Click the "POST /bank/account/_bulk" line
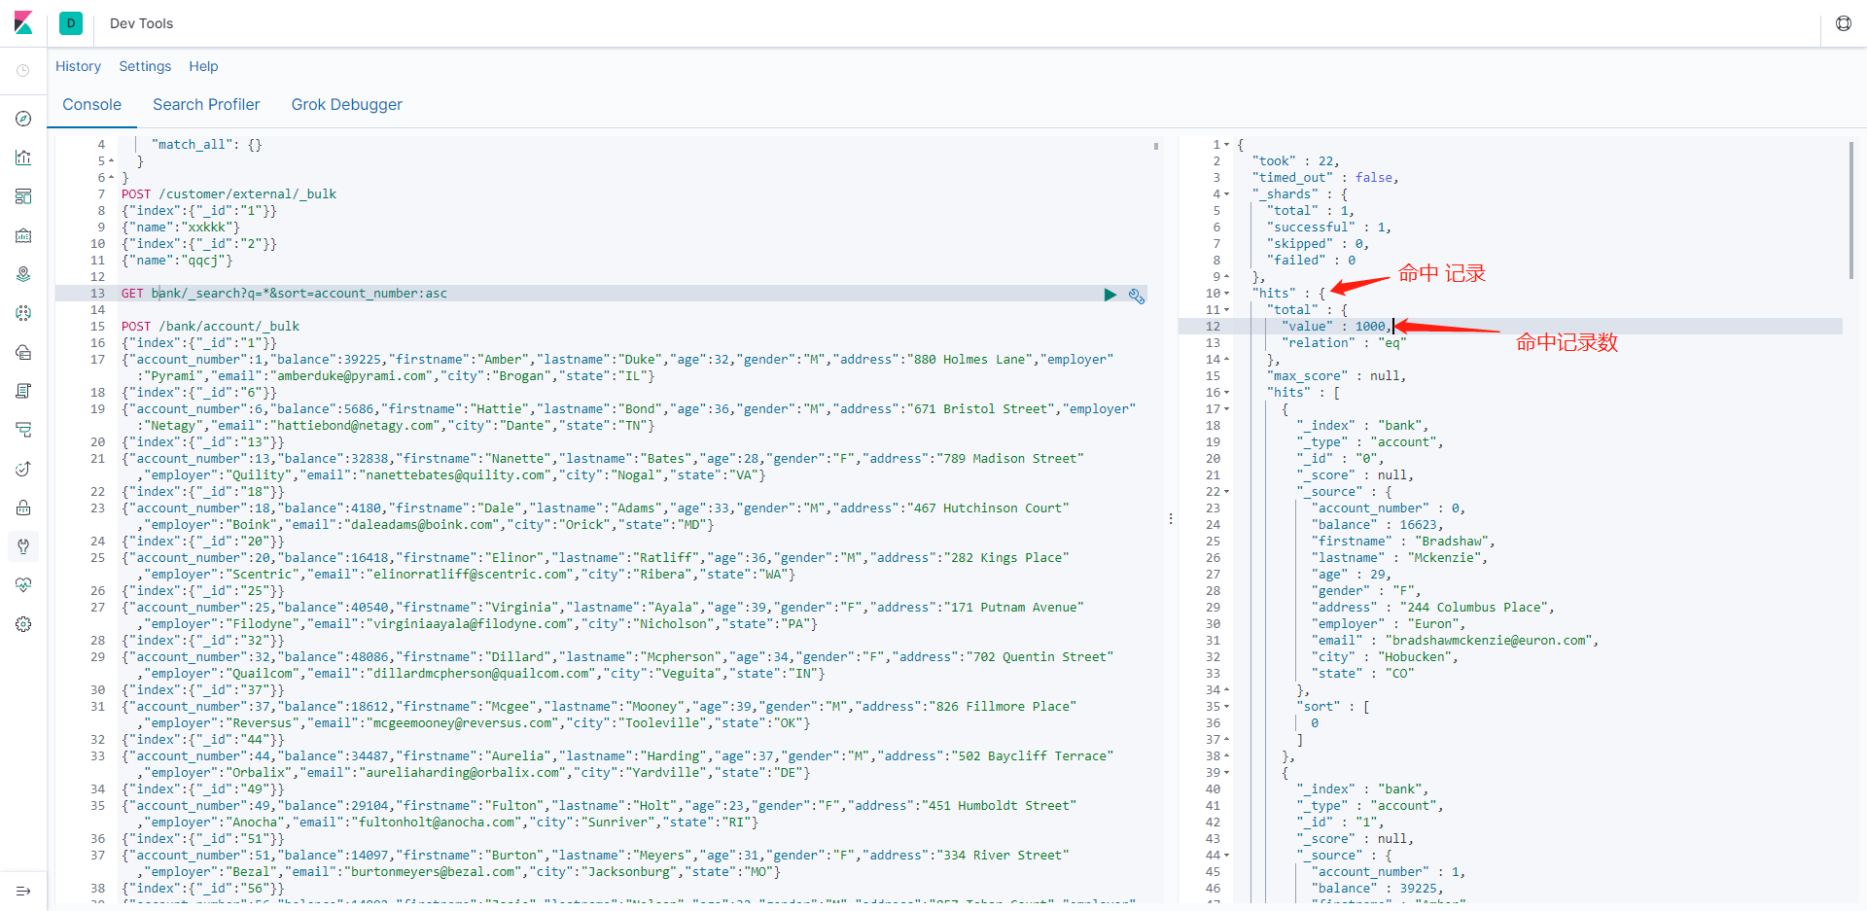 click(210, 327)
